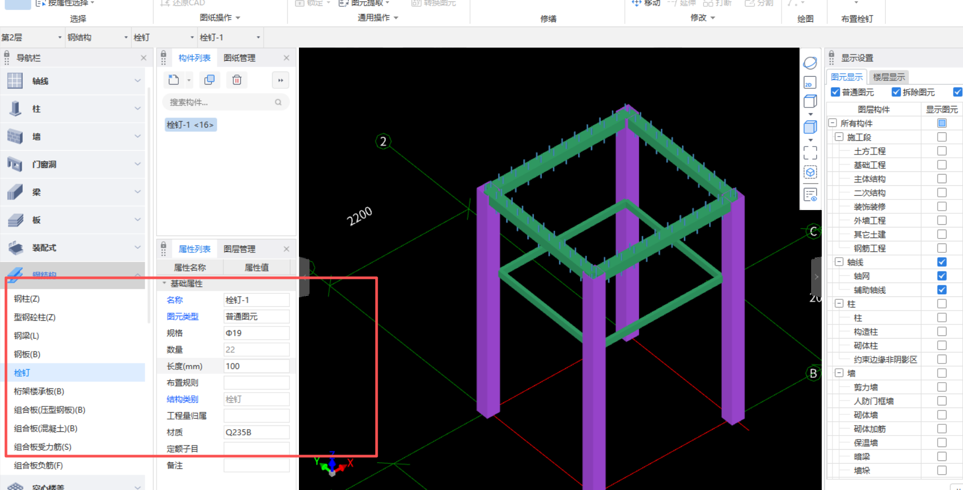
Task: Toggle the 普通图元 checkbox
Action: (x=835, y=92)
